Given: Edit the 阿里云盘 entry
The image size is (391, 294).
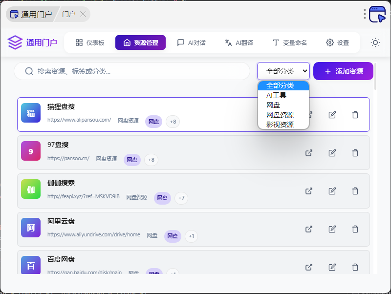Looking at the screenshot, I should click(x=332, y=229).
